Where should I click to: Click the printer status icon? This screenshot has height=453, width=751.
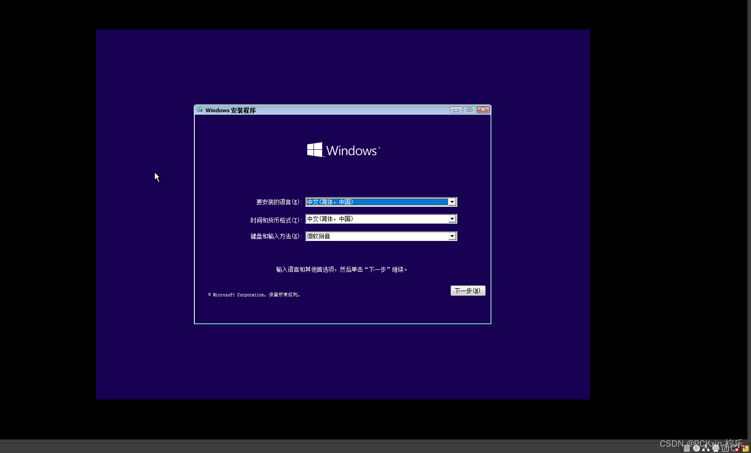pos(716,448)
